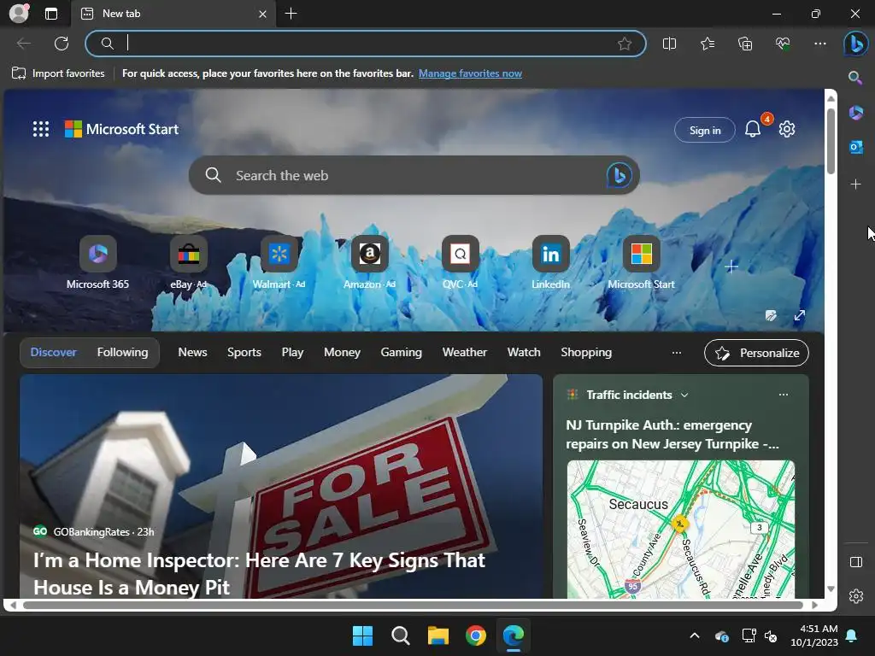Open Collections panel
The image size is (875, 656).
tap(745, 44)
